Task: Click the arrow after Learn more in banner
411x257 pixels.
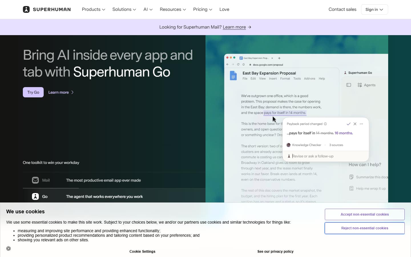Action: coord(249,27)
